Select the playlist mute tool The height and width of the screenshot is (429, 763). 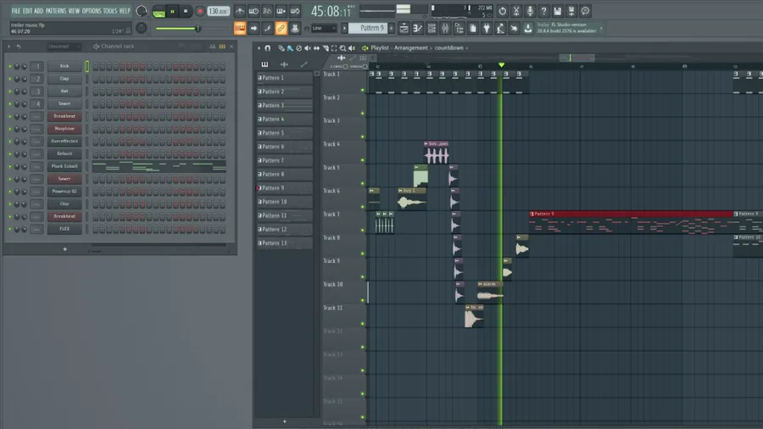(x=308, y=48)
